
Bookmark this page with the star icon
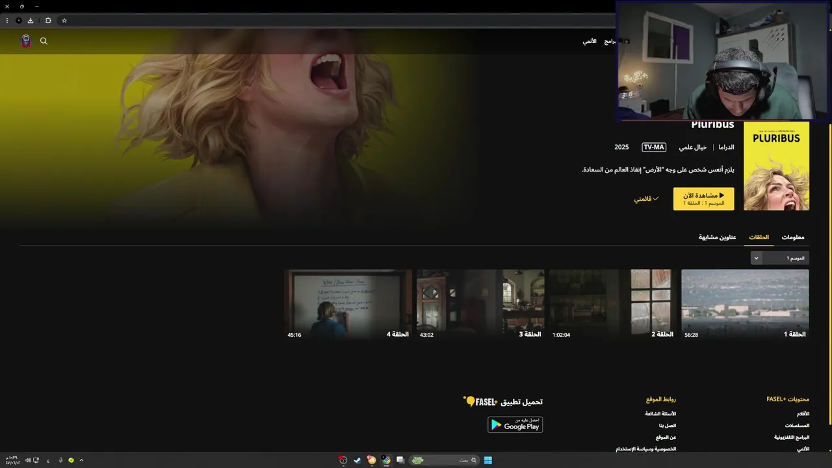click(x=64, y=20)
